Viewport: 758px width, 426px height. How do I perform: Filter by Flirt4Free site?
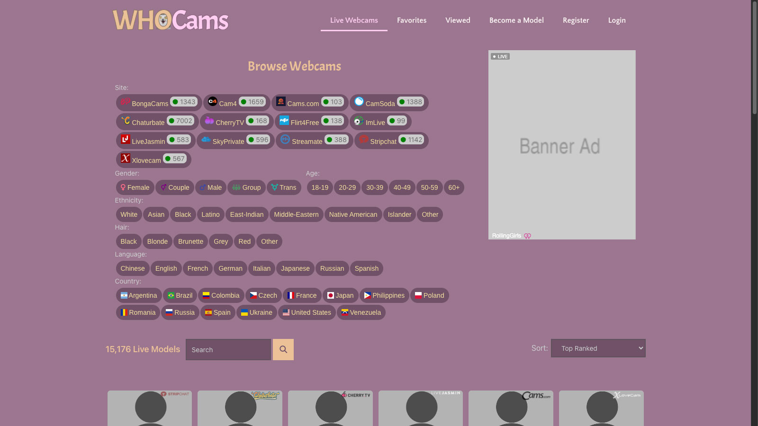pyautogui.click(x=311, y=122)
